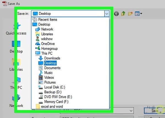The width and height of the screenshot is (165, 118).
Task: Select the highlighted Desktop entry under This PC
Action: 50,63
